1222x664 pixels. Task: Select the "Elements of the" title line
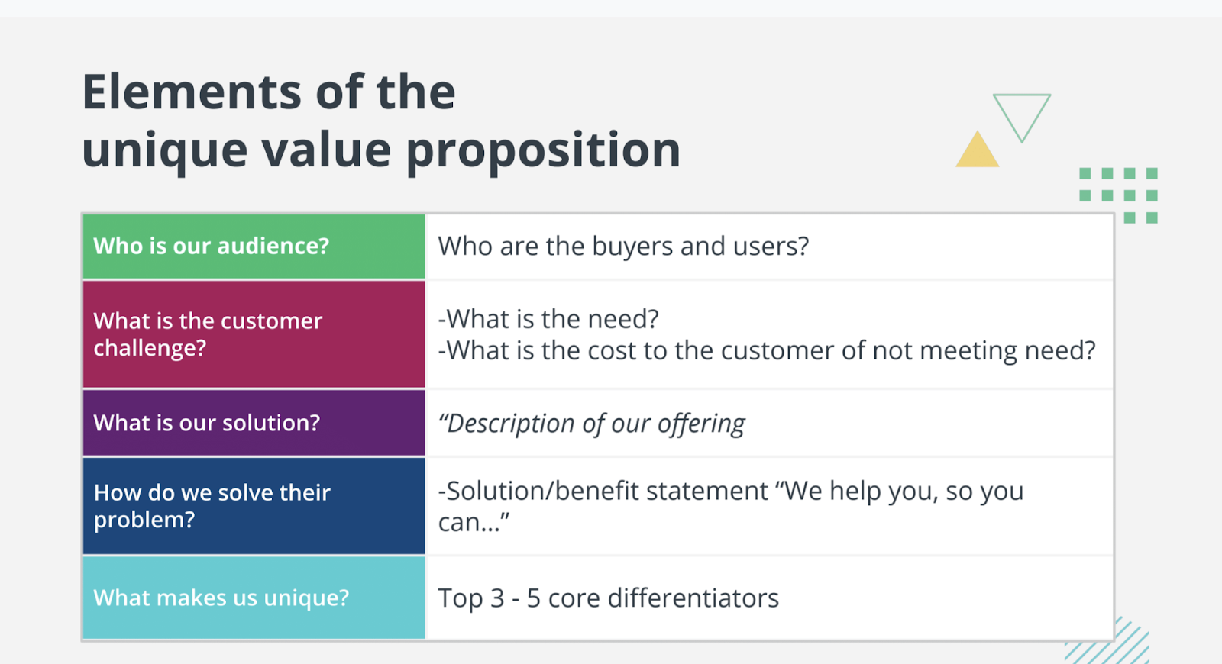[269, 92]
